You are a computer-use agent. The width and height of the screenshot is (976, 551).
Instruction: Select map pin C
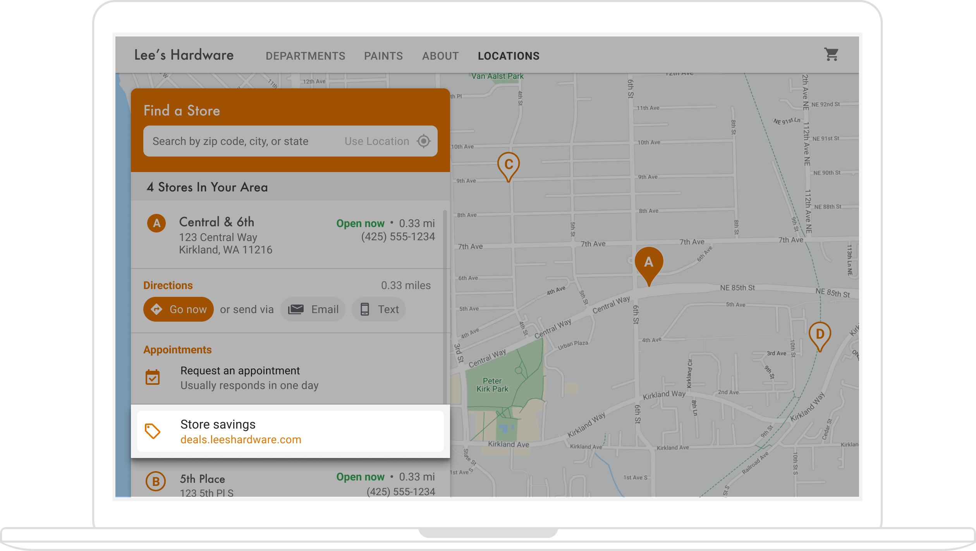coord(509,165)
